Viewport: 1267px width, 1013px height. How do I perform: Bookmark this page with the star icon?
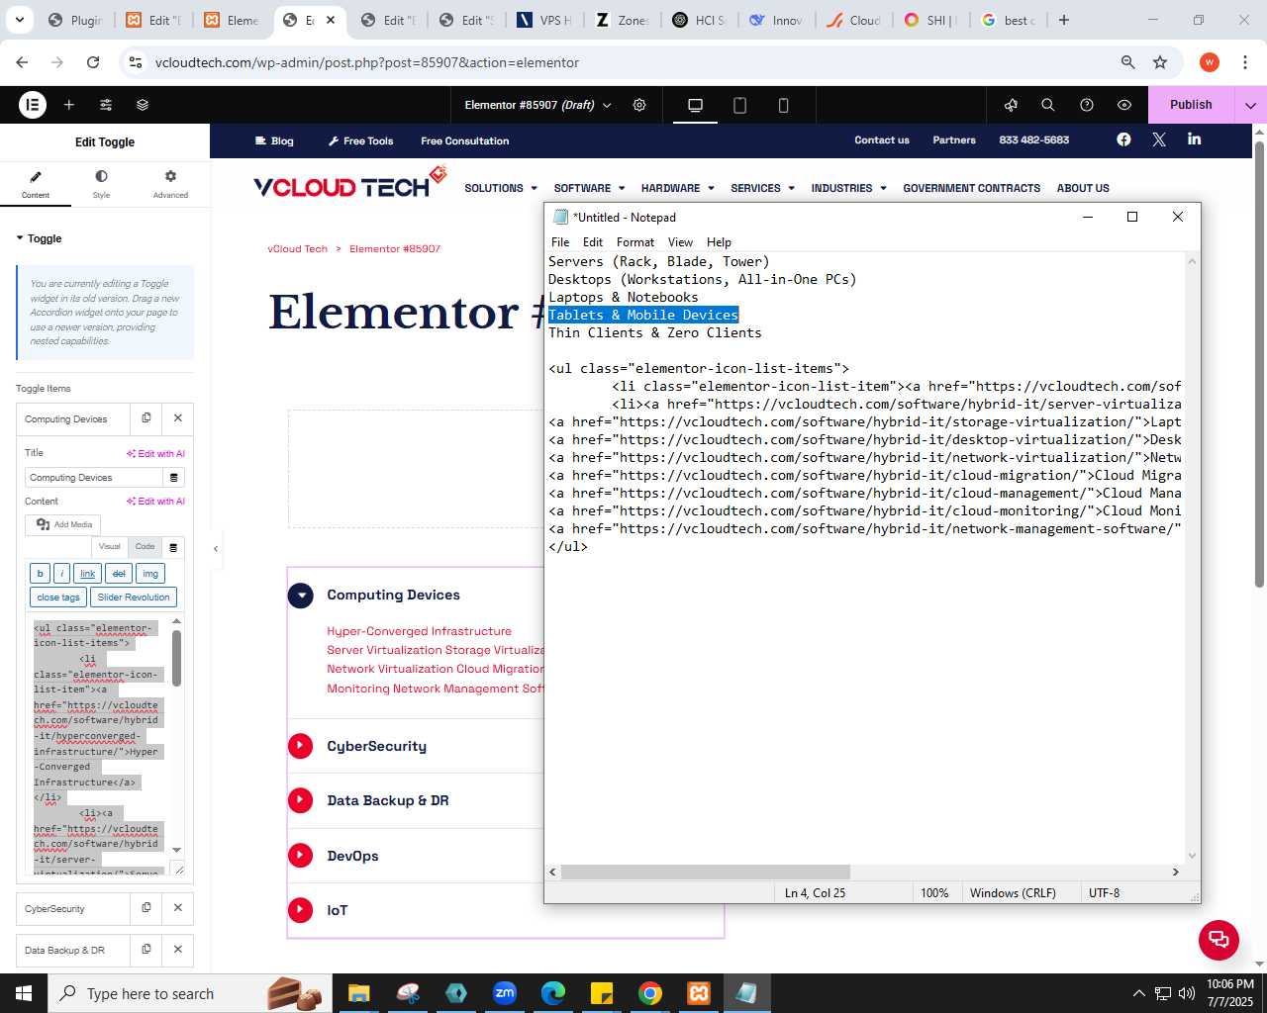point(1160,62)
